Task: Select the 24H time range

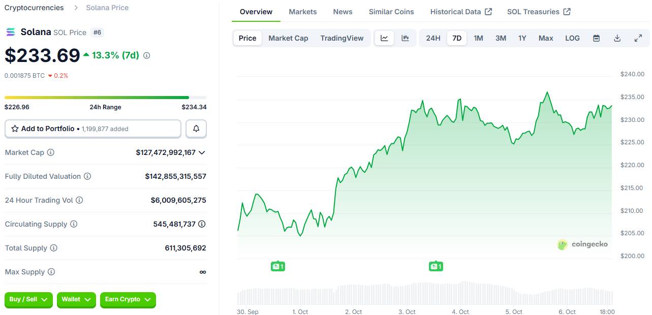Action: (x=433, y=38)
